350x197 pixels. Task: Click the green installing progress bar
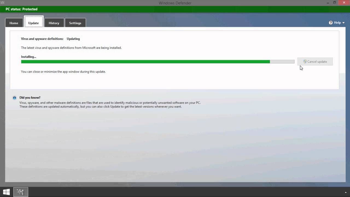point(158,62)
